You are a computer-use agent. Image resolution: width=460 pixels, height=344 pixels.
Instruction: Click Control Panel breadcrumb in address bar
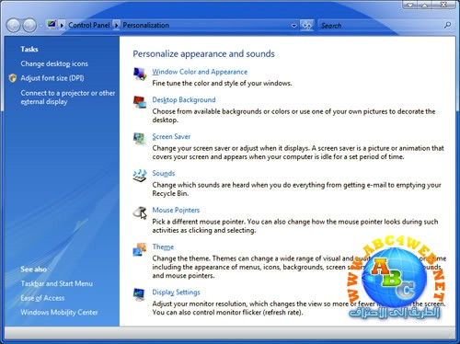pyautogui.click(x=89, y=25)
